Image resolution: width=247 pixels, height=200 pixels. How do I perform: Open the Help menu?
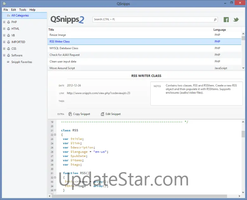click(x=32, y=10)
